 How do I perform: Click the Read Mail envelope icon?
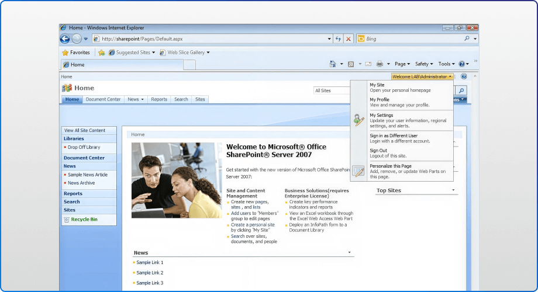coord(368,64)
